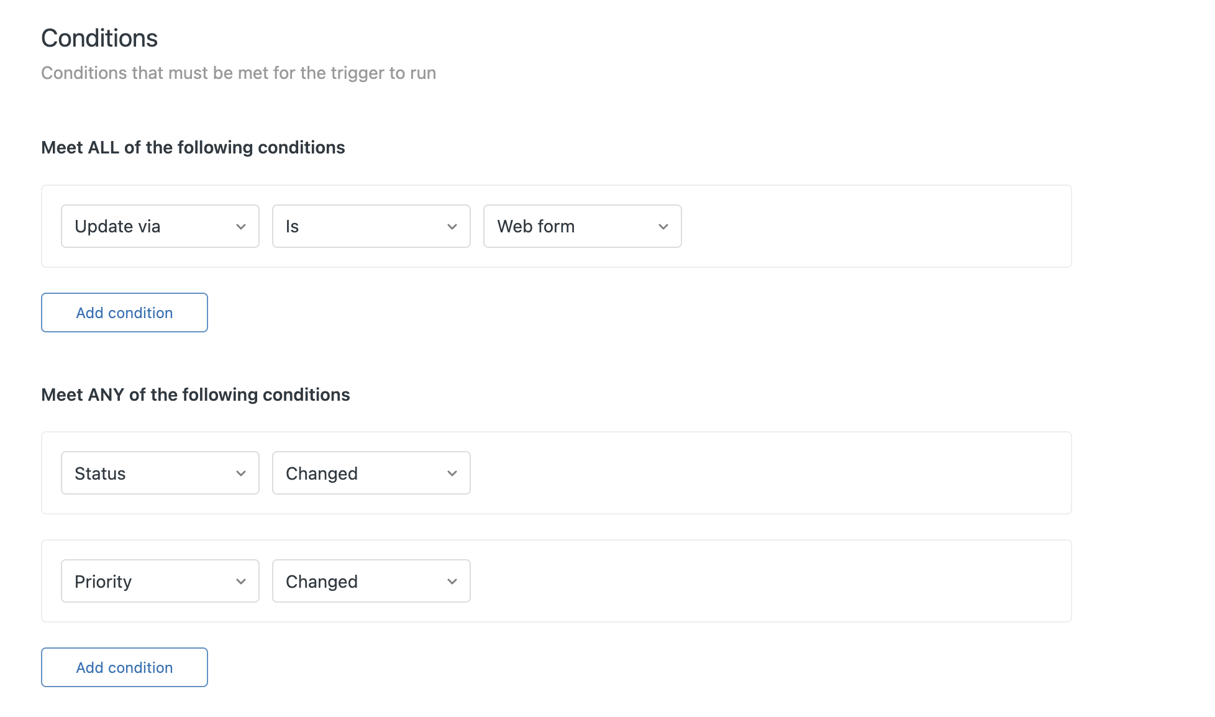Viewport: 1215px width, 717px height.
Task: Add condition under Meet ANY section
Action: [124, 667]
